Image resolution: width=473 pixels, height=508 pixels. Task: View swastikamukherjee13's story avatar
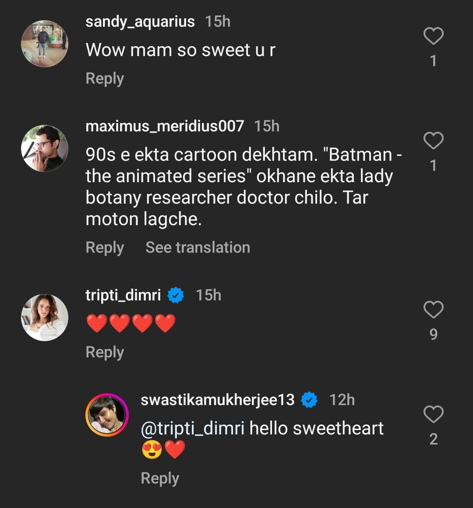(x=107, y=415)
